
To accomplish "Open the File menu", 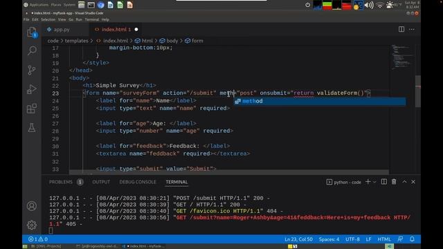I will click(x=26, y=19).
